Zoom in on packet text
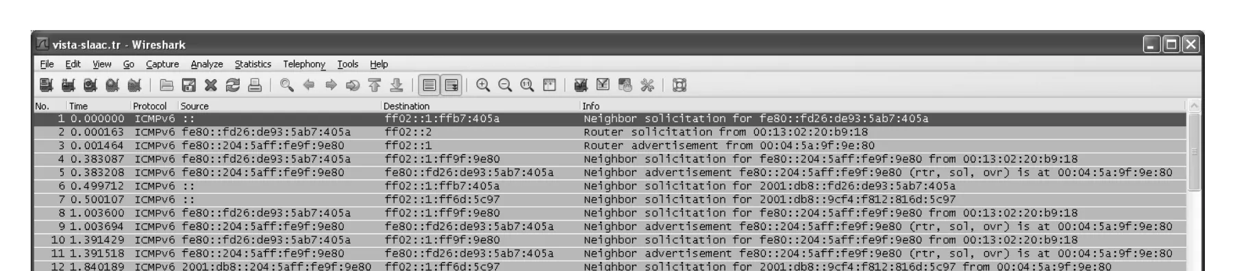1235x271 pixels. [x=483, y=85]
